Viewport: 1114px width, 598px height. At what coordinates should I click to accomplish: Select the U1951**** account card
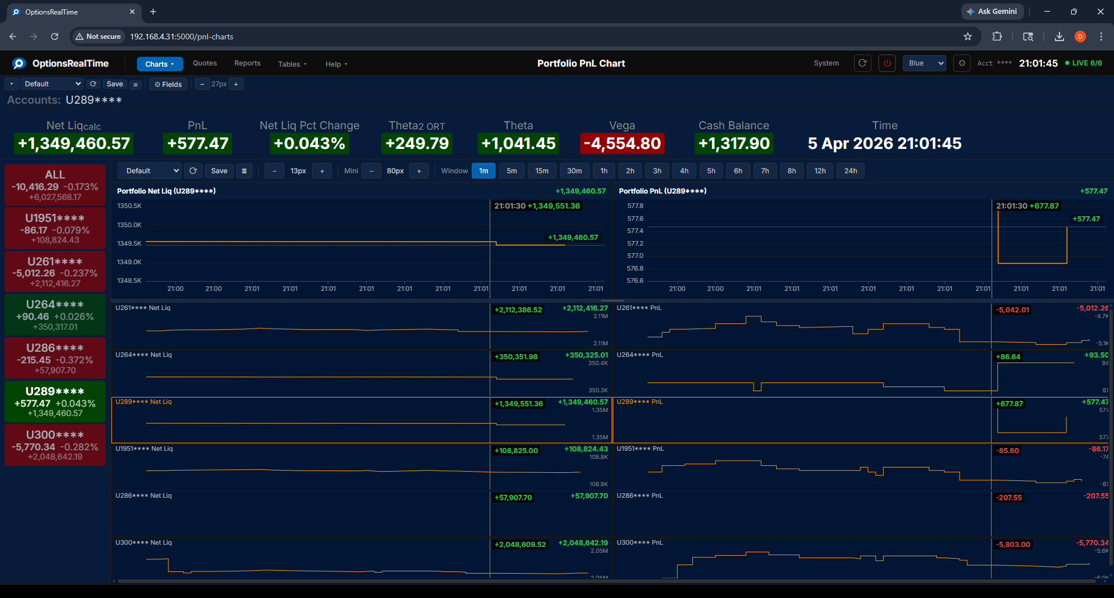pyautogui.click(x=55, y=228)
